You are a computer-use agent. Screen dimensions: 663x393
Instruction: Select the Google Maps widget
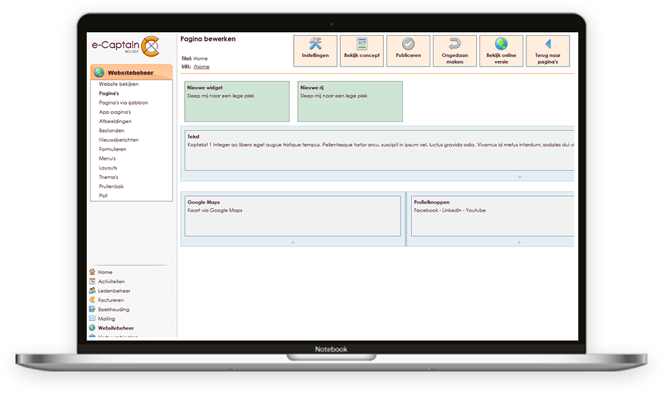click(x=292, y=216)
